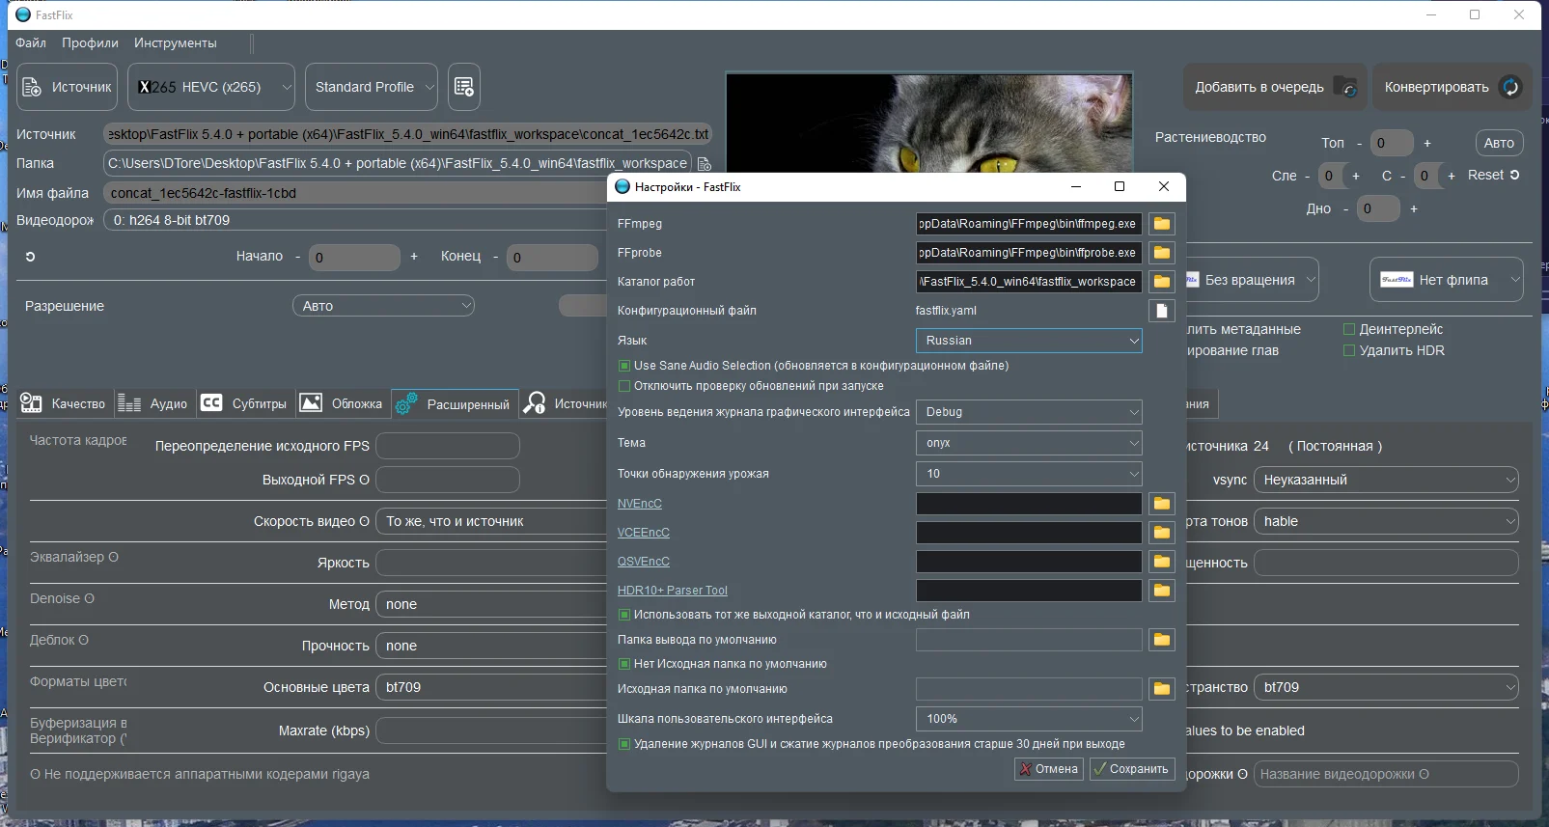Open the Профили menu
The width and height of the screenshot is (1549, 827).
pos(90,43)
